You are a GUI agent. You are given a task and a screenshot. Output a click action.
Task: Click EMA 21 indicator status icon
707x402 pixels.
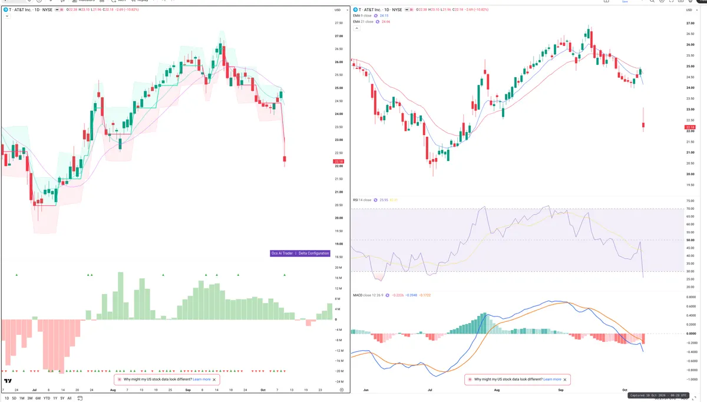coord(378,22)
